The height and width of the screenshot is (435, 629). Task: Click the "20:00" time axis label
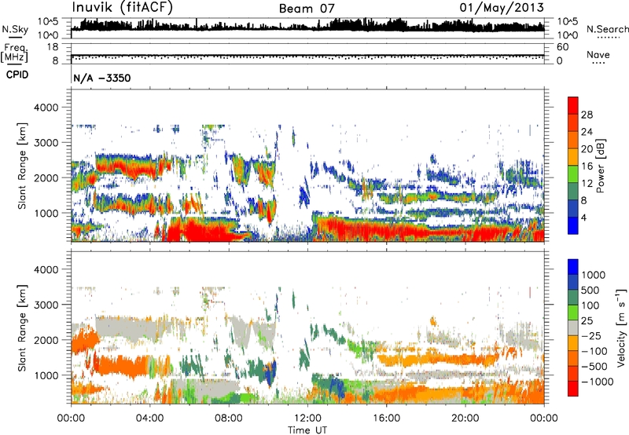pos(465,419)
